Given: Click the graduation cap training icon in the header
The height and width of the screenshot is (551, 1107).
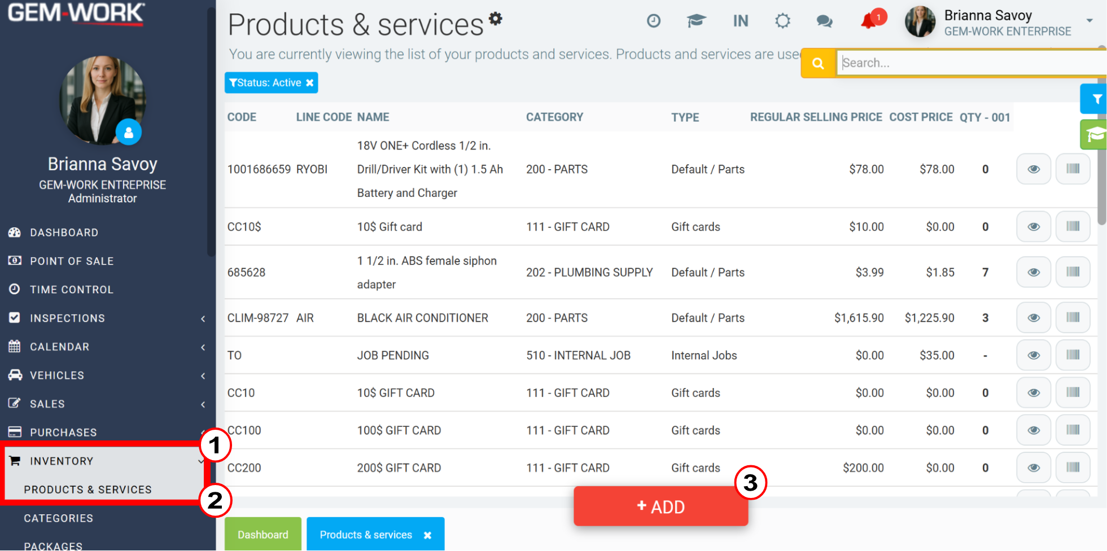Looking at the screenshot, I should (x=696, y=21).
